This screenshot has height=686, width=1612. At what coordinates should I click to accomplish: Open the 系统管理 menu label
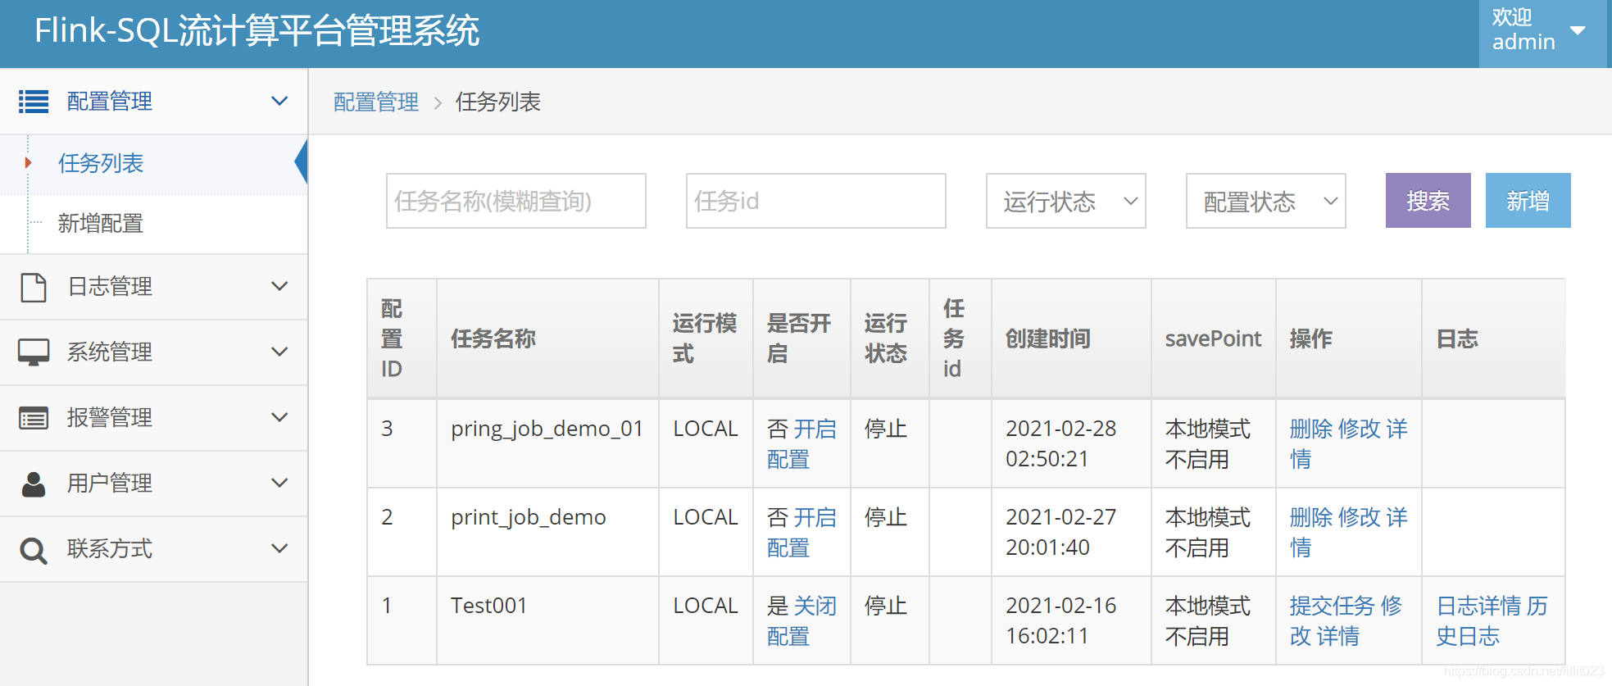point(110,352)
